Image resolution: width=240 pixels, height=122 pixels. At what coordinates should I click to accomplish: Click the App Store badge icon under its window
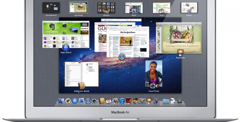click(66, 47)
